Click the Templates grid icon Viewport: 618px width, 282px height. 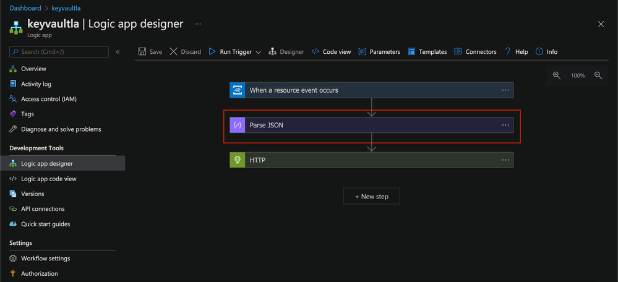[x=411, y=51]
